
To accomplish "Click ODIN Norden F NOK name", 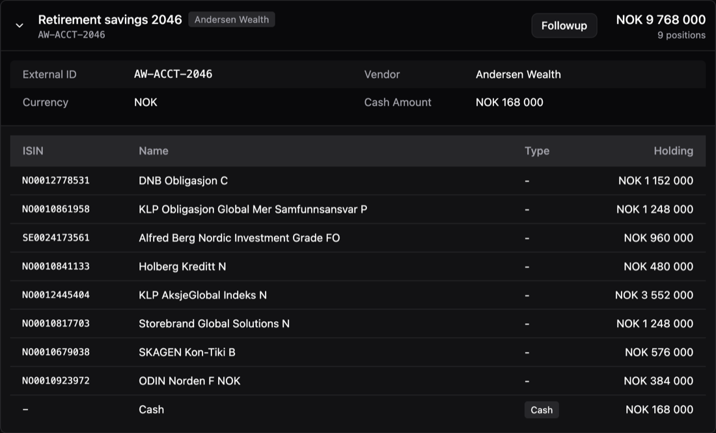I will [x=189, y=381].
